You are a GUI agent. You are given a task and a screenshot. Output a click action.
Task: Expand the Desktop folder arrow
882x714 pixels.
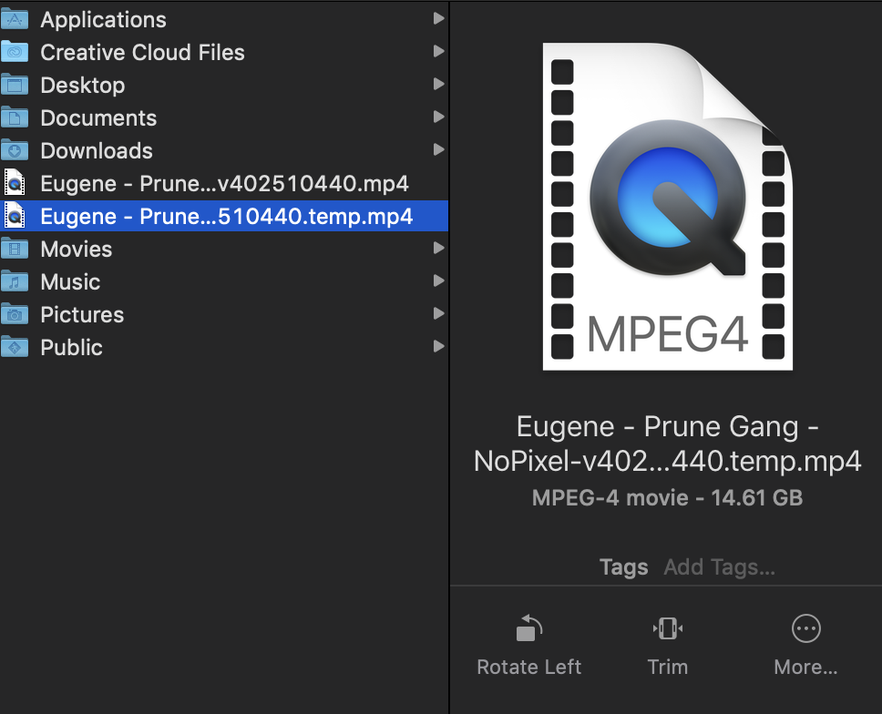[x=439, y=85]
